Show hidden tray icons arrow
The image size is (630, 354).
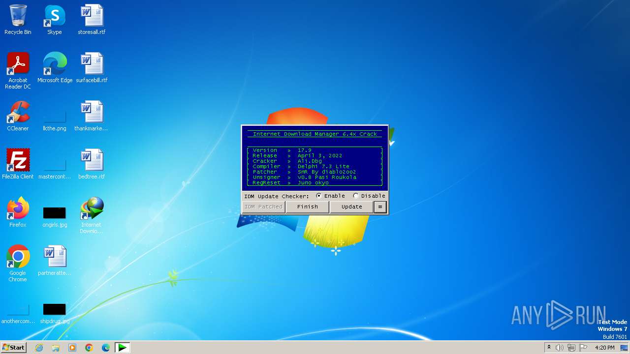click(549, 348)
